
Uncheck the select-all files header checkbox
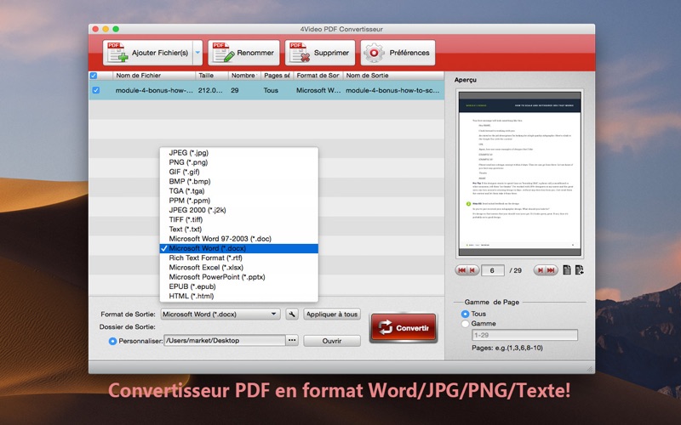(94, 76)
